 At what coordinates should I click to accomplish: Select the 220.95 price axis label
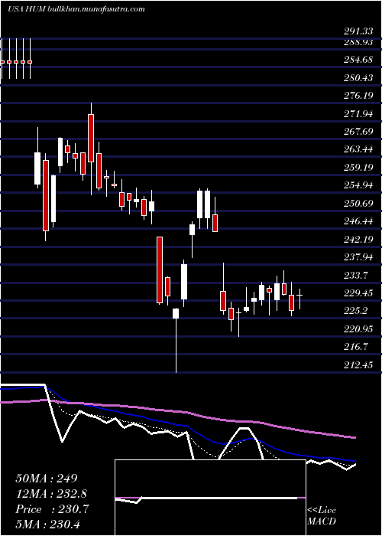pos(358,329)
